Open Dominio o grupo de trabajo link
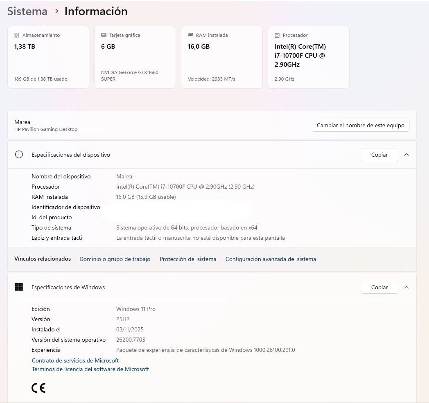The image size is (429, 403). click(115, 259)
